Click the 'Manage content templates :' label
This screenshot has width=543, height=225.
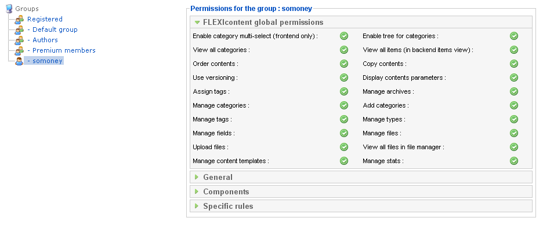(231, 161)
